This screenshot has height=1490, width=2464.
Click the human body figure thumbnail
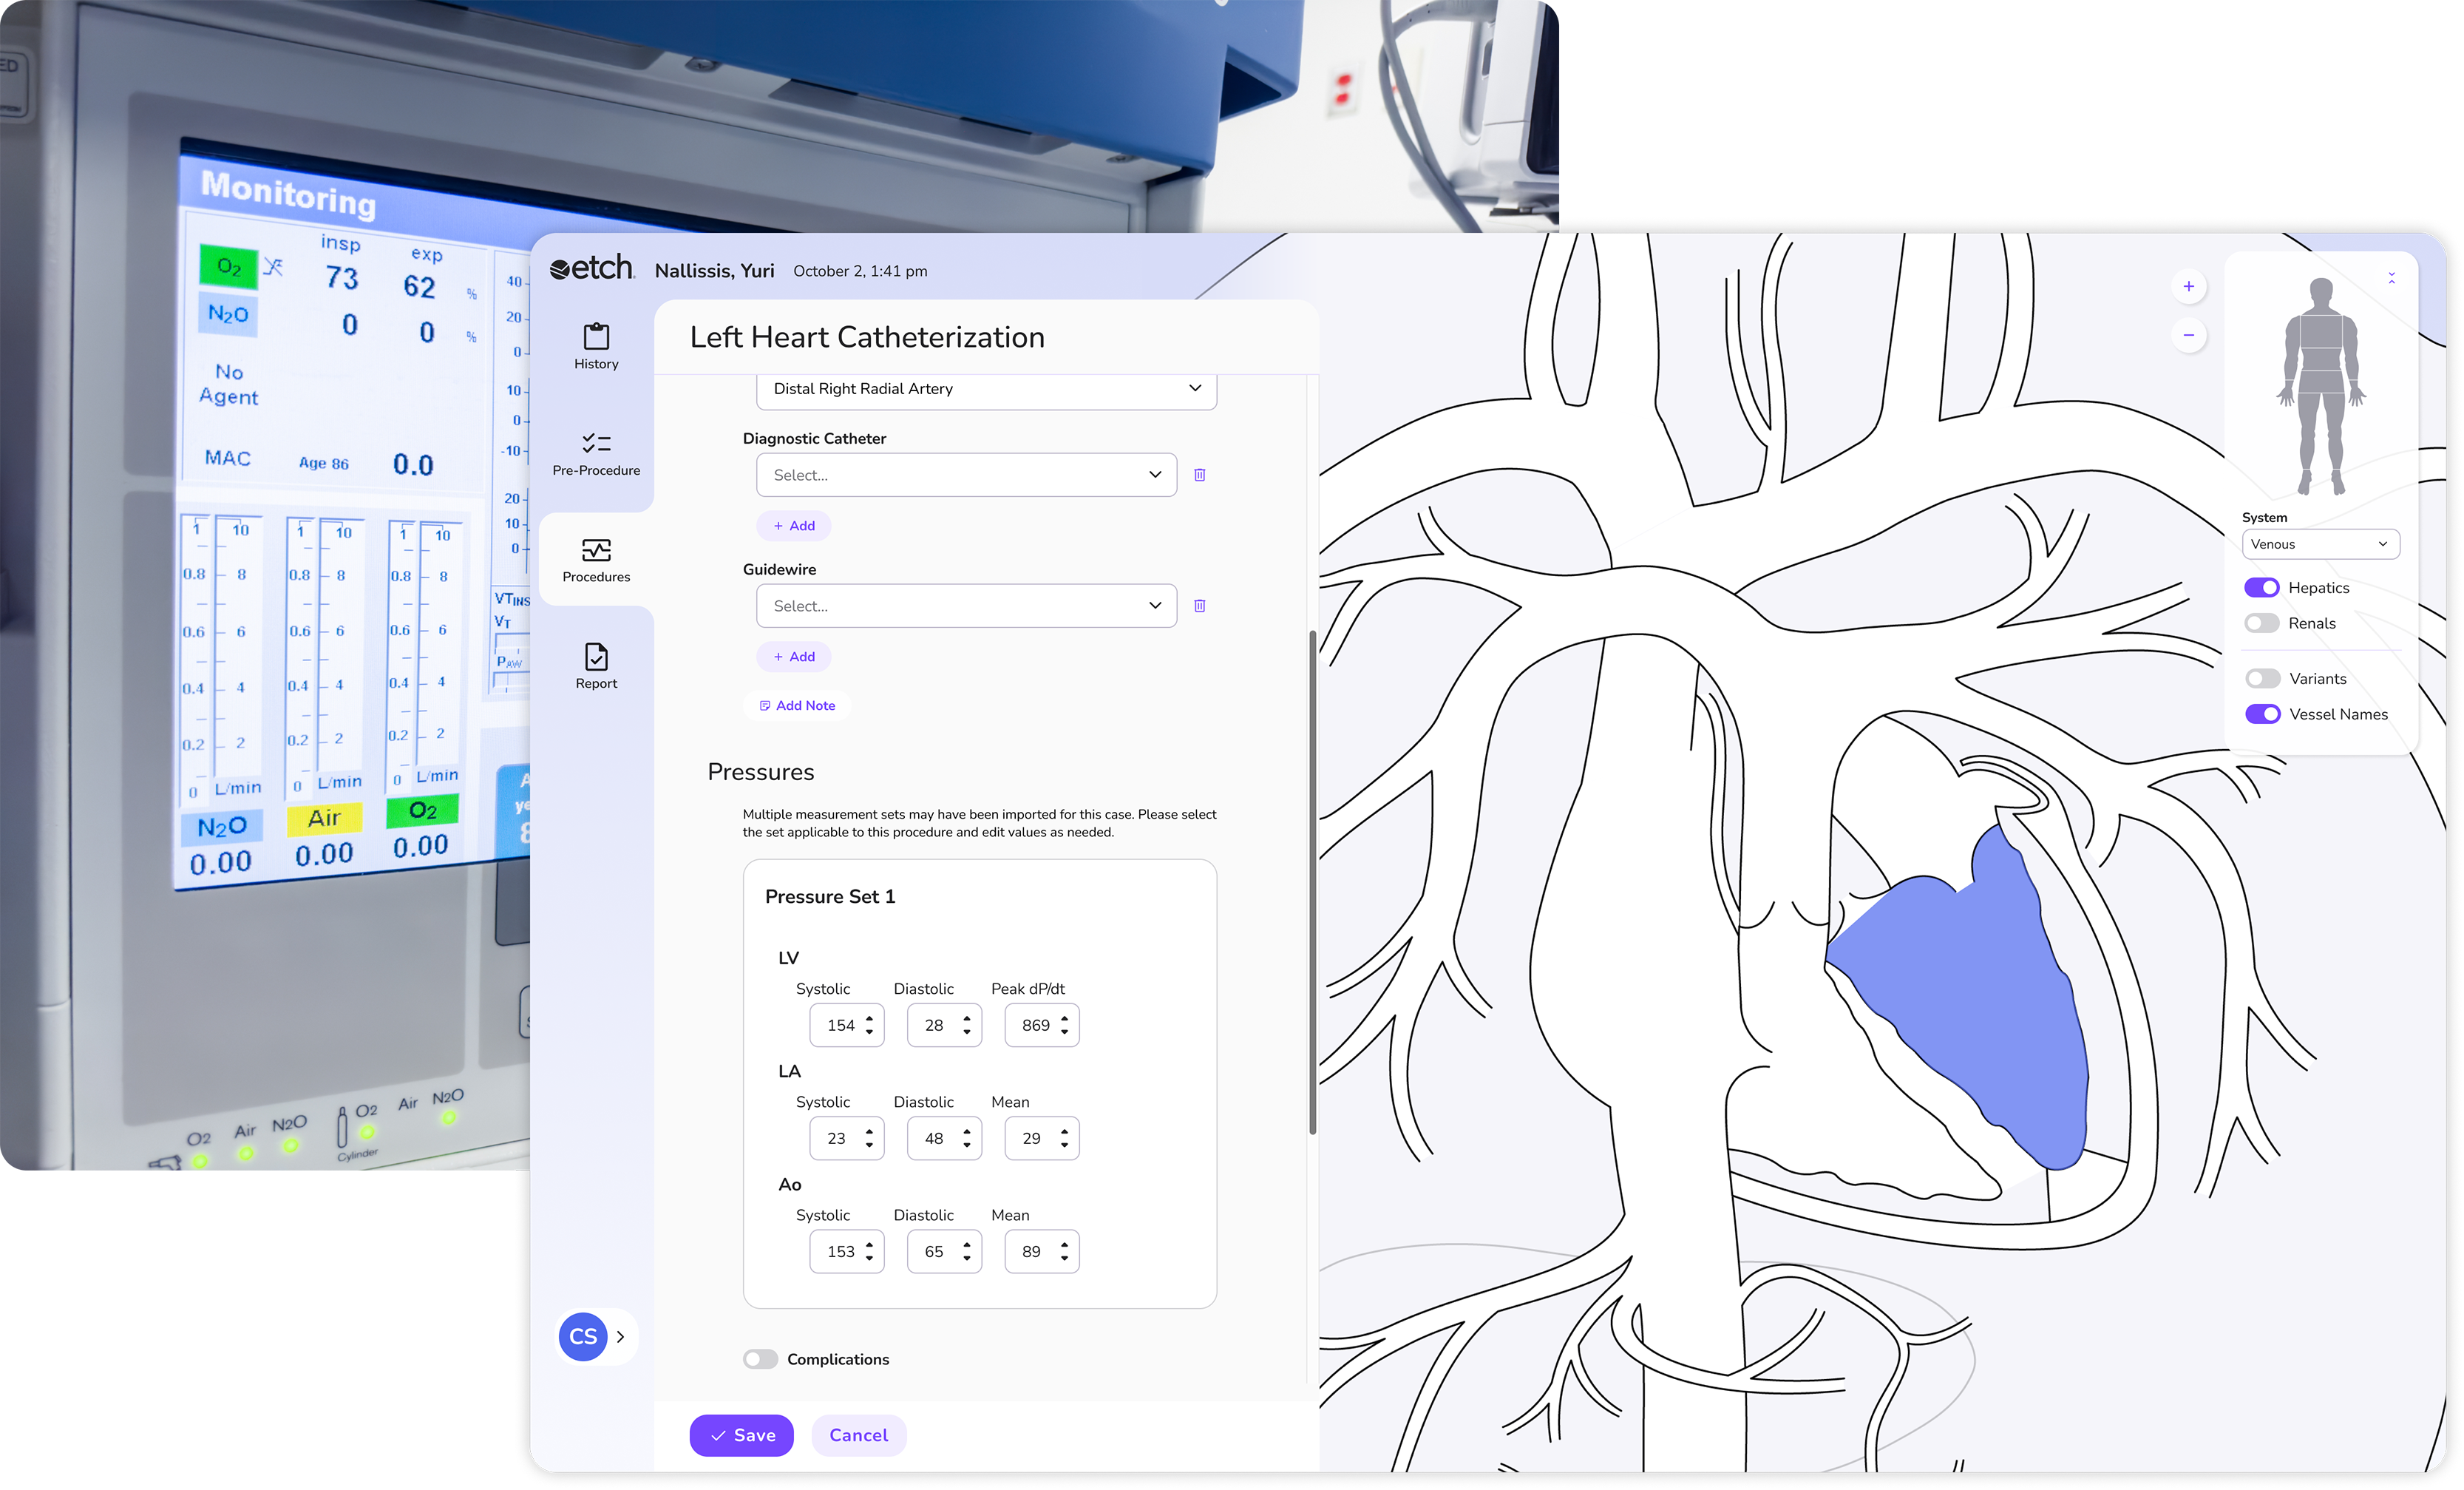tap(2320, 388)
